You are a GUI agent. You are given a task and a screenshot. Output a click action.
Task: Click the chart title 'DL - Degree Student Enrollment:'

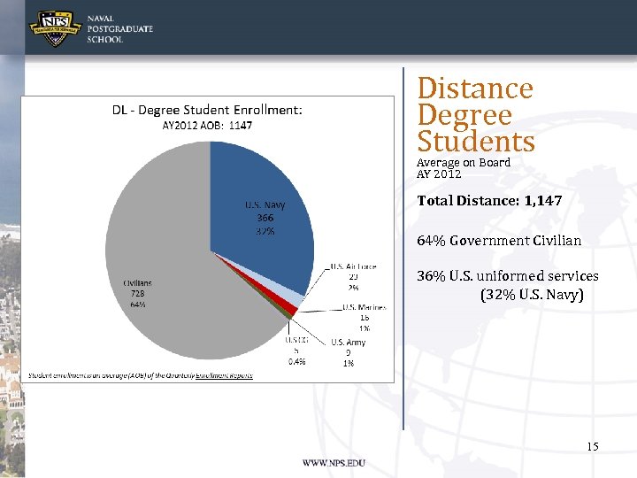coord(207,110)
